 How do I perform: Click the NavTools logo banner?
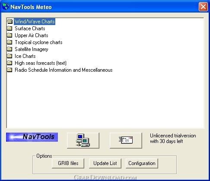click(32, 137)
